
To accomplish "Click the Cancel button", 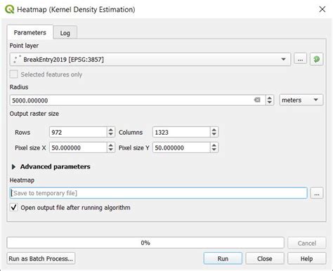I will click(x=306, y=243).
